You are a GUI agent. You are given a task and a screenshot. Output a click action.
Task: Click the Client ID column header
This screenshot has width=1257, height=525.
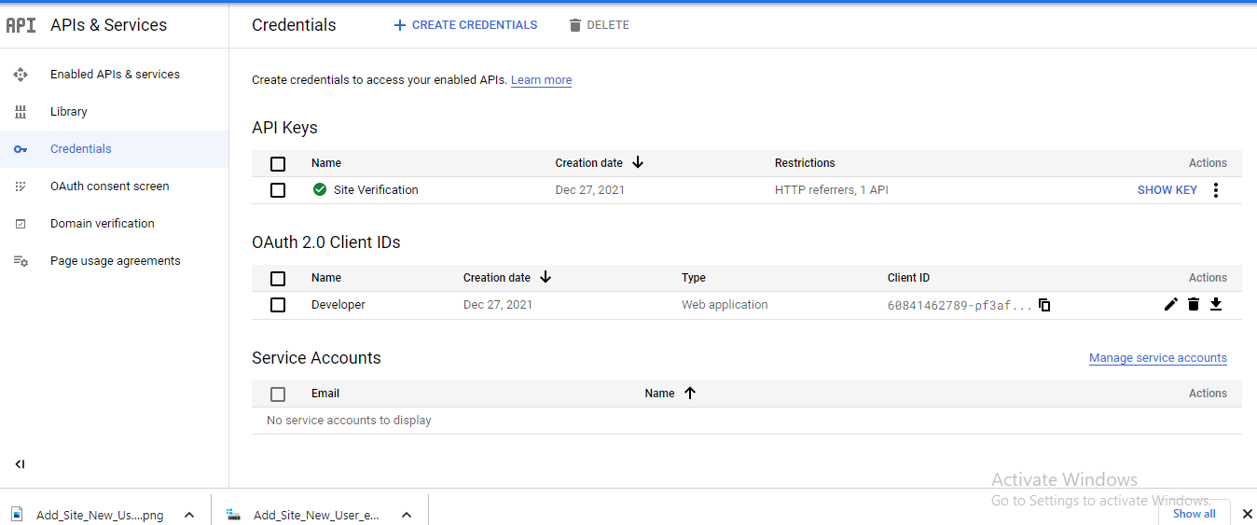[x=908, y=278]
